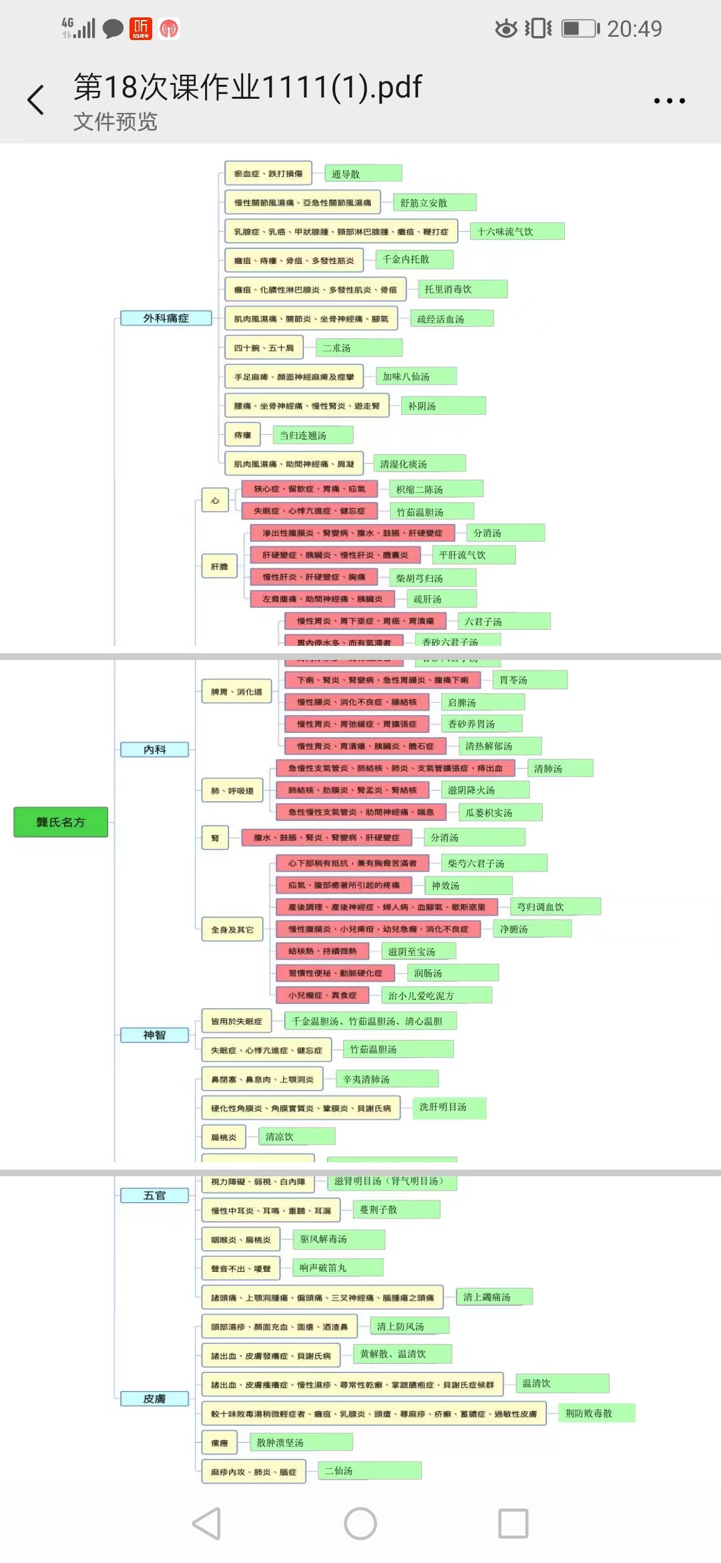
Task: Tap the green 平肝流气饮 formula node
Action: pos(474,555)
